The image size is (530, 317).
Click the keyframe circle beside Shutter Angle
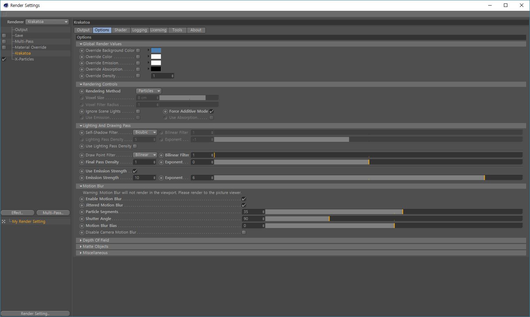coord(82,219)
